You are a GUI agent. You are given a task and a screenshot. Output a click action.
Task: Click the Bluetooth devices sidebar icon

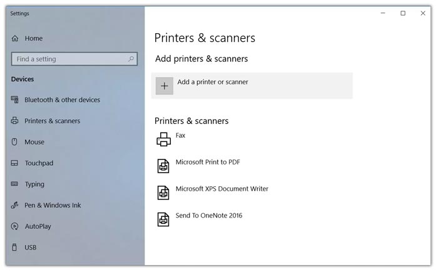tap(15, 99)
